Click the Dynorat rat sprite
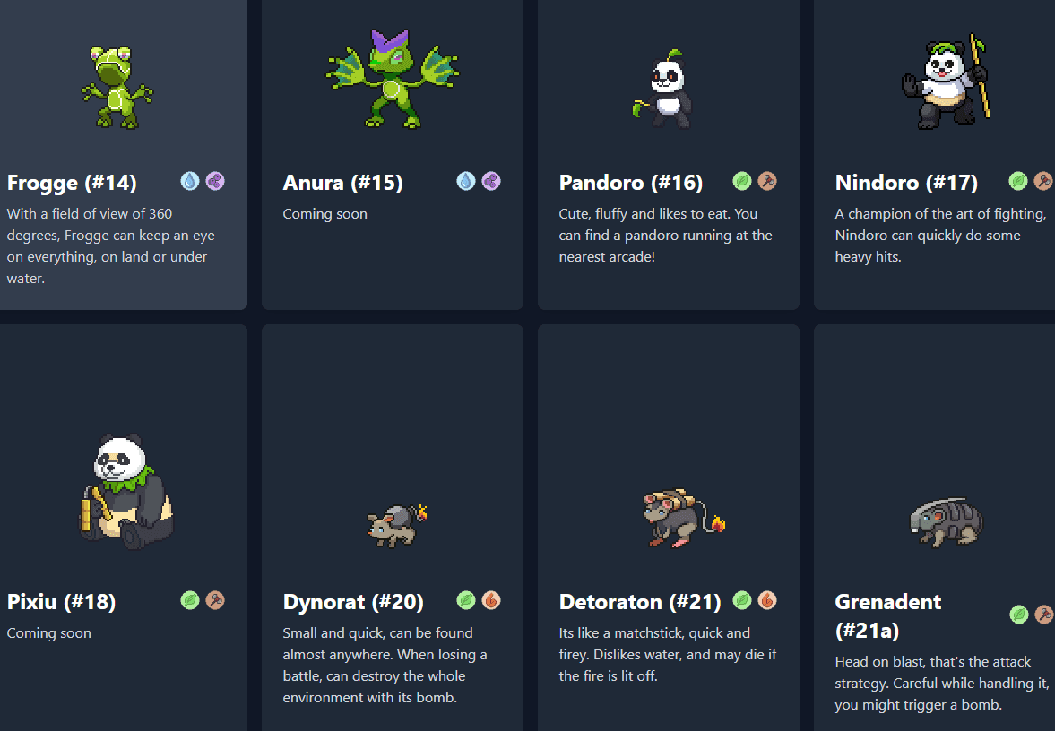Viewport: 1055px width, 731px height. (x=395, y=525)
